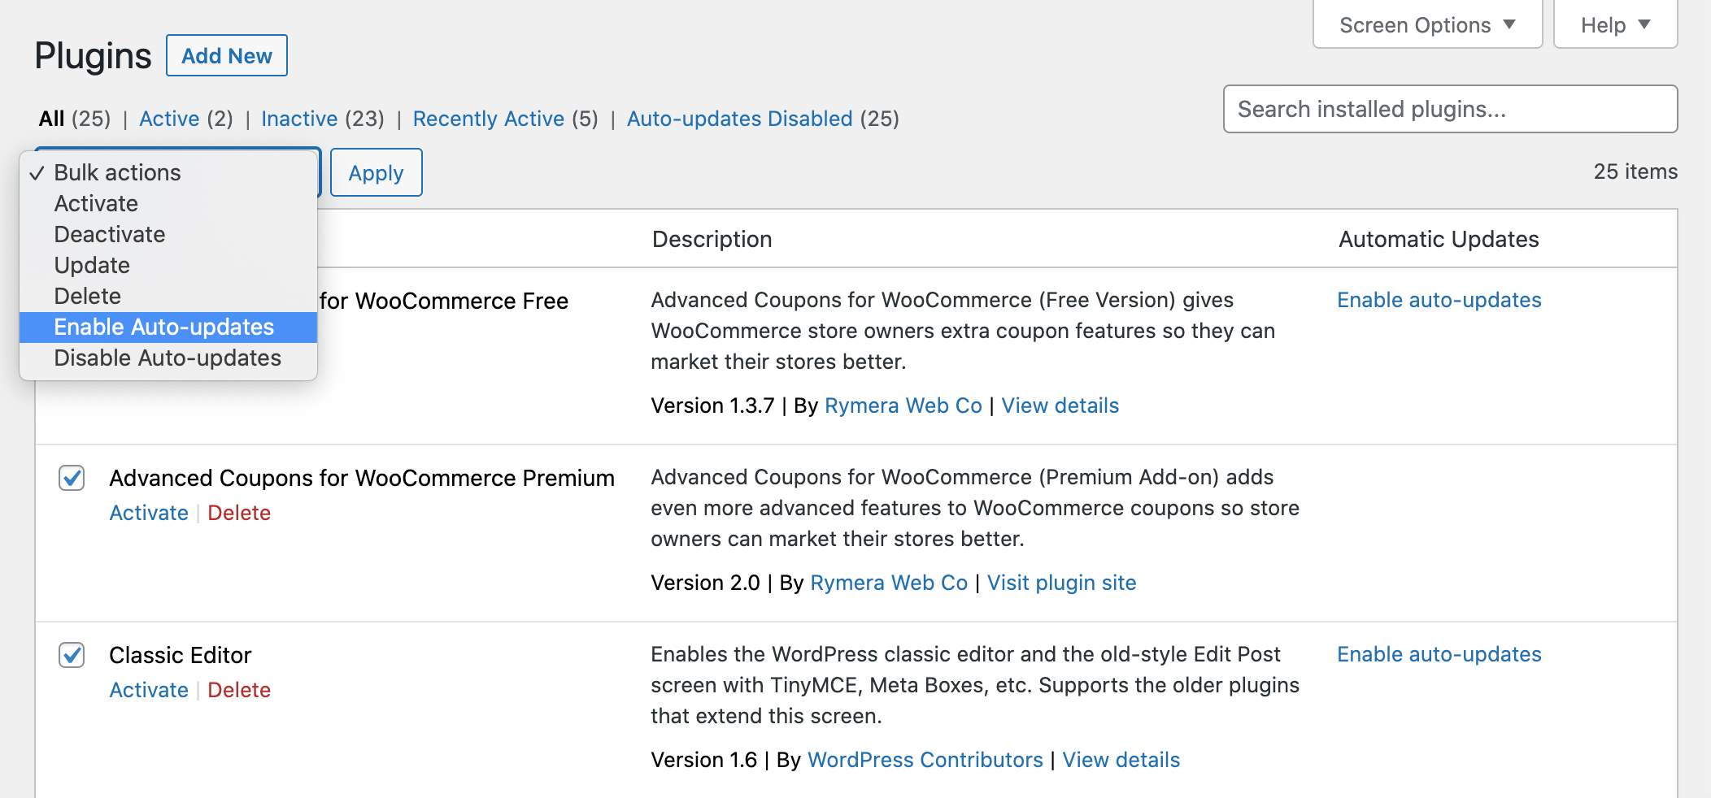This screenshot has width=1711, height=798.
Task: Filter by Recently Active plugins
Action: click(488, 119)
